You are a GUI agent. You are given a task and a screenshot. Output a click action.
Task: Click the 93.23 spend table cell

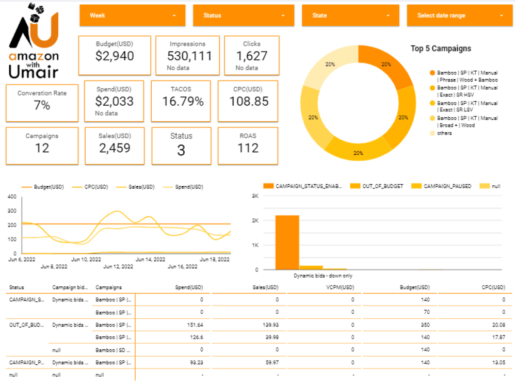coord(197,363)
